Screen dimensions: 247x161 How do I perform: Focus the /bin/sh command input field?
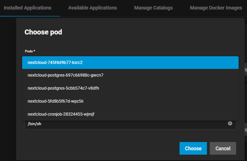[x=123, y=124]
